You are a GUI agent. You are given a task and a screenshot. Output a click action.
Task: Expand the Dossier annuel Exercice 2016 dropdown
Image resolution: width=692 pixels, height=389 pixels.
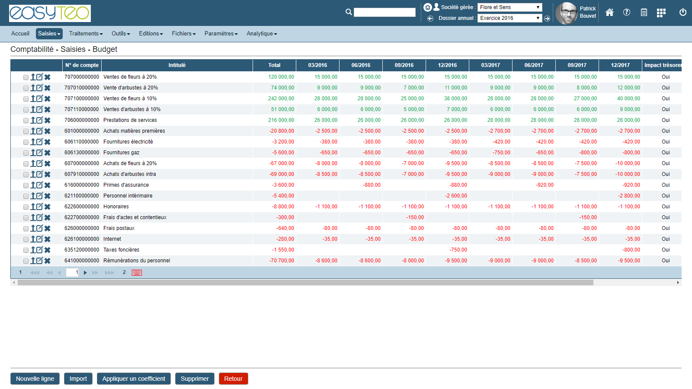point(509,18)
